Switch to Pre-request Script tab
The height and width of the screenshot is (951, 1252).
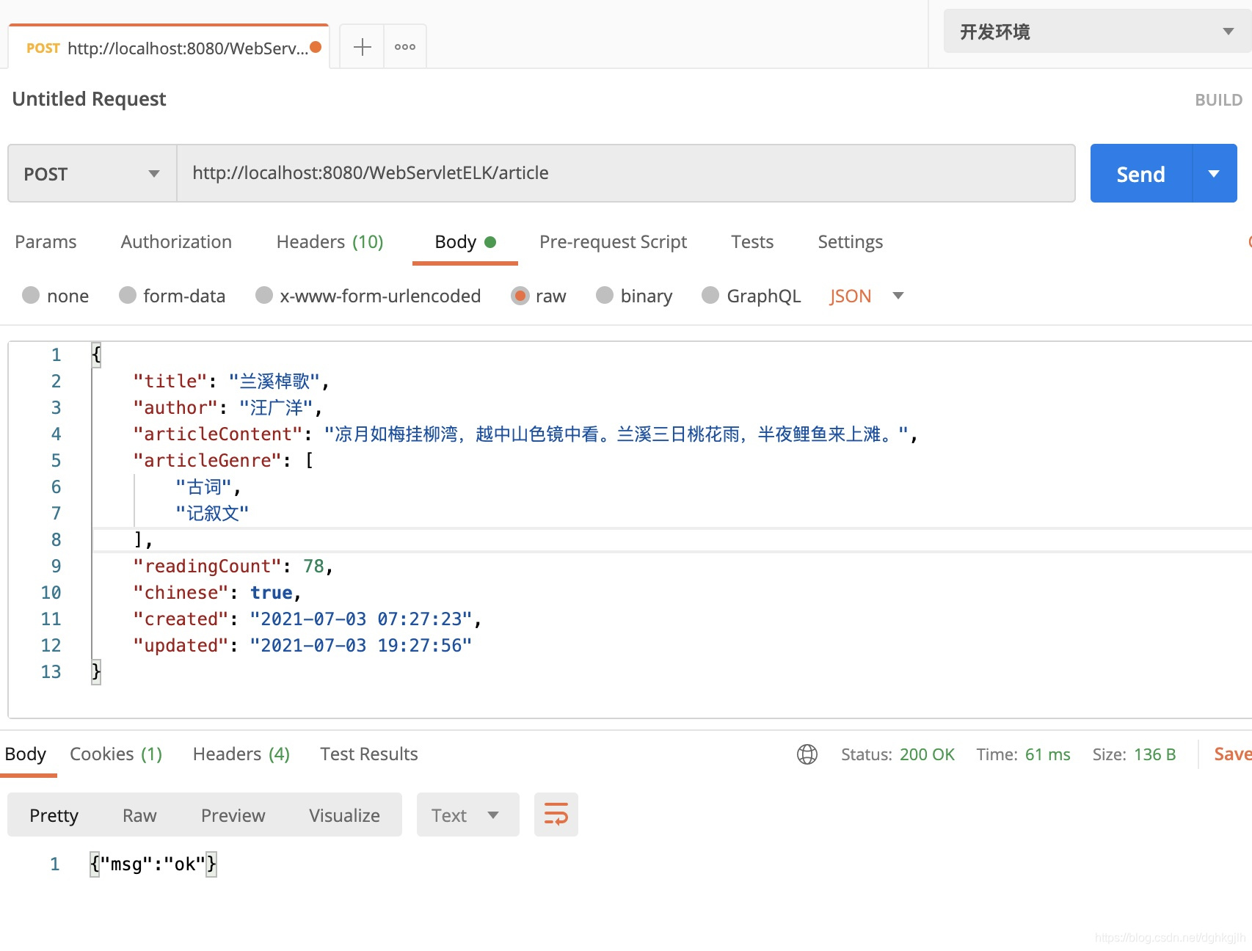(x=613, y=242)
